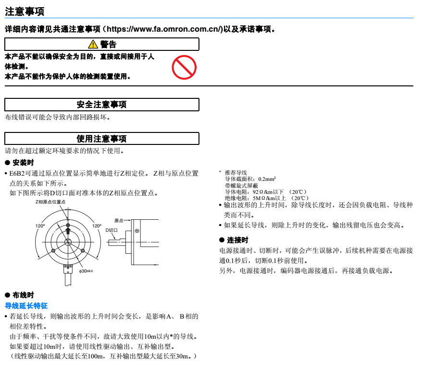Click the black bullet before 连接时
Image resolution: width=422 pixels, height=369 pixels.
click(222, 240)
